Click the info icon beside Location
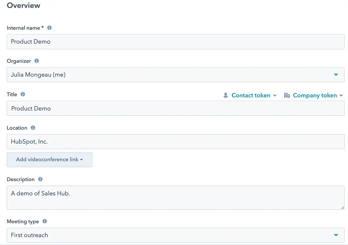 33,128
